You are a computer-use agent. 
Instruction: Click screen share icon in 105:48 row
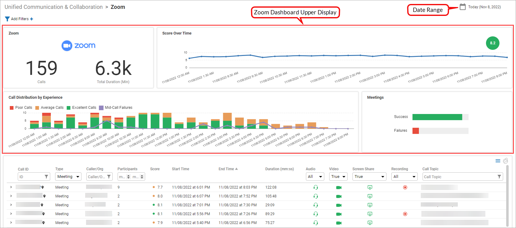(370, 196)
